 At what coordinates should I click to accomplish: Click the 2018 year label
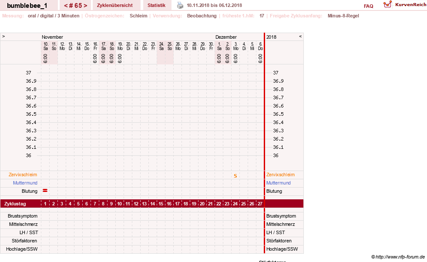coord(271,37)
